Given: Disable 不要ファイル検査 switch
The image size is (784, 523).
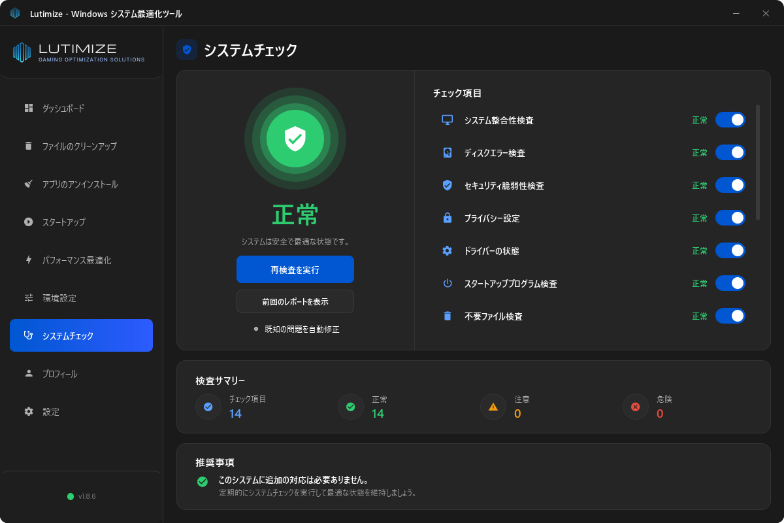Looking at the screenshot, I should (730, 316).
